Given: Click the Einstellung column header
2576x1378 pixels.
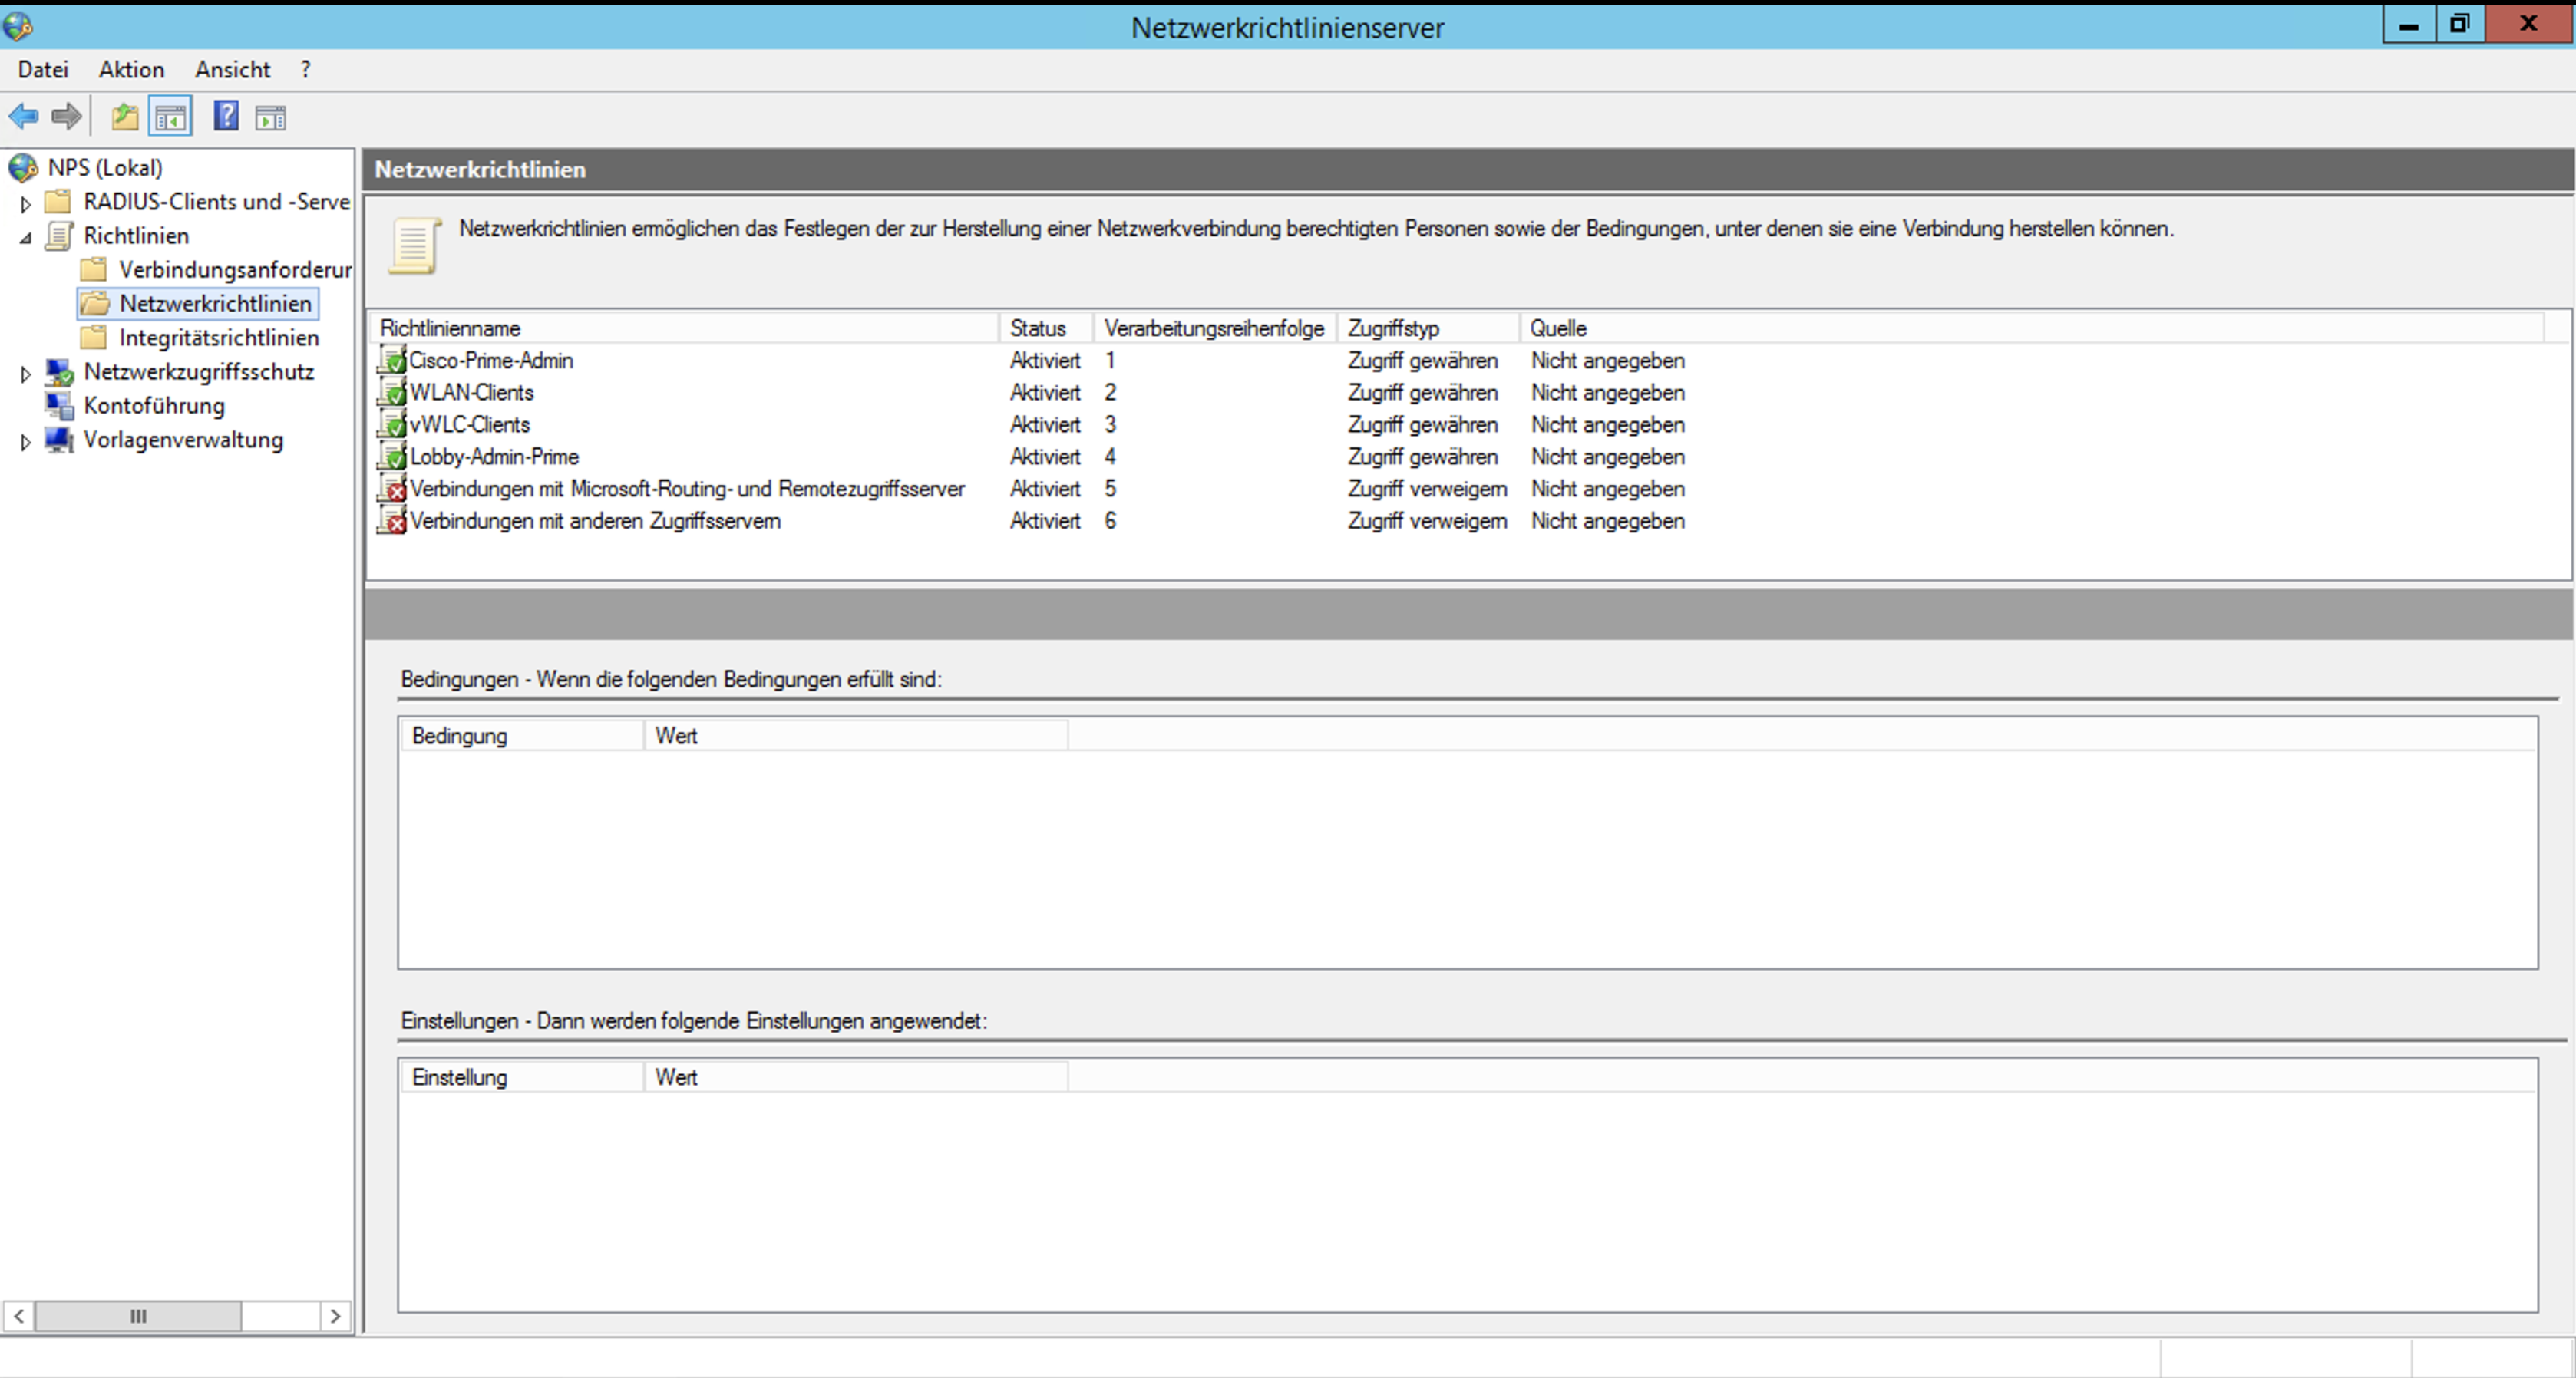Looking at the screenshot, I should pos(523,1077).
